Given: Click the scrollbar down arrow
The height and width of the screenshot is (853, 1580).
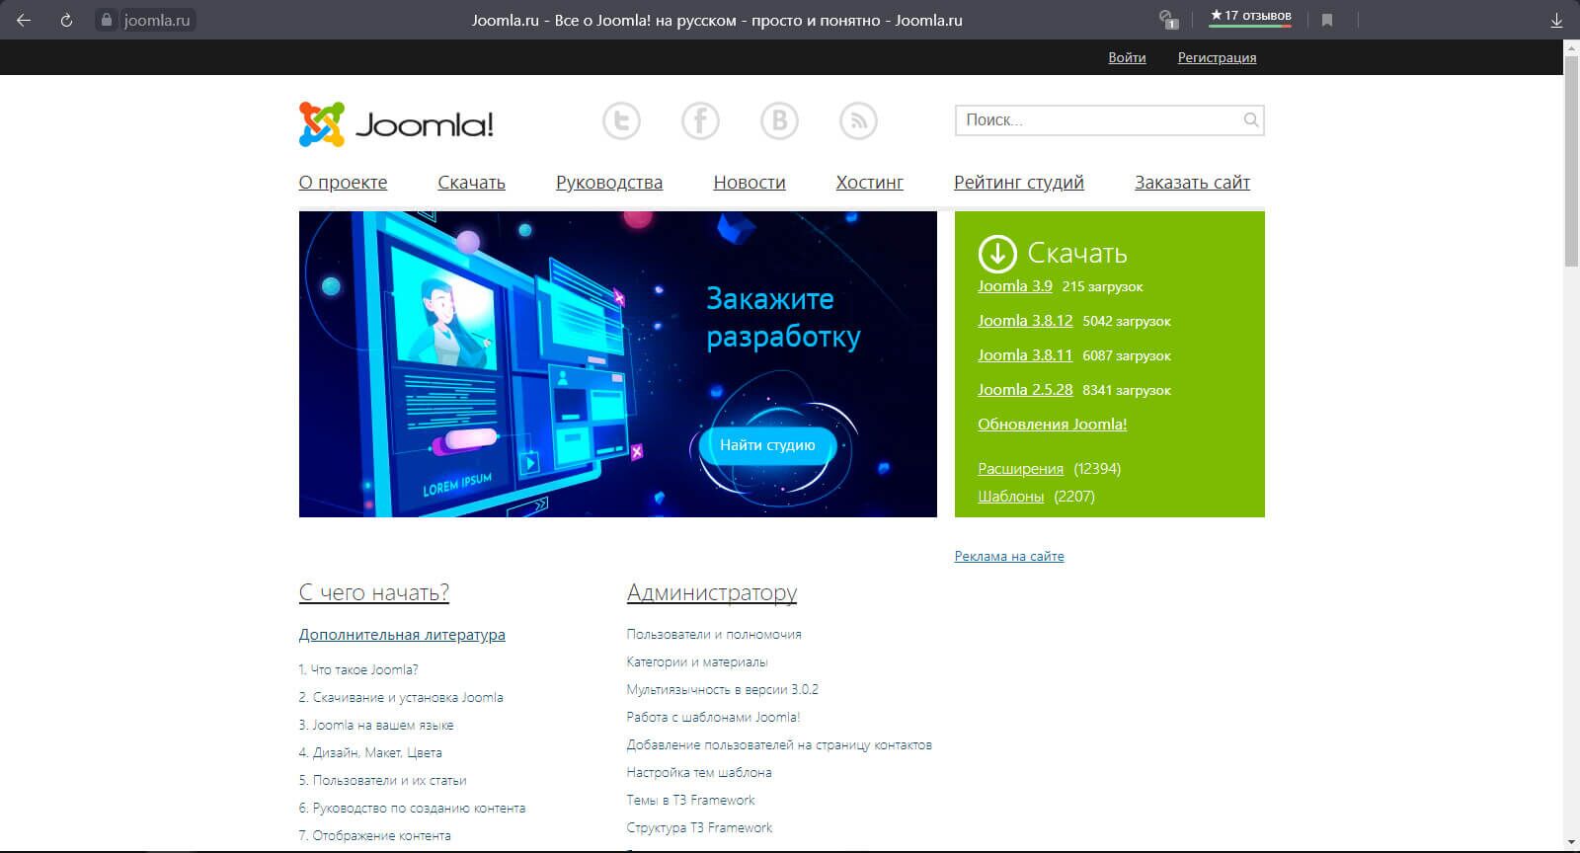Looking at the screenshot, I should pos(1571,844).
